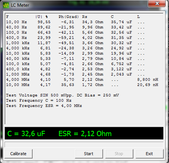Close the LC Meter window
169x163 pixels.
157,3
